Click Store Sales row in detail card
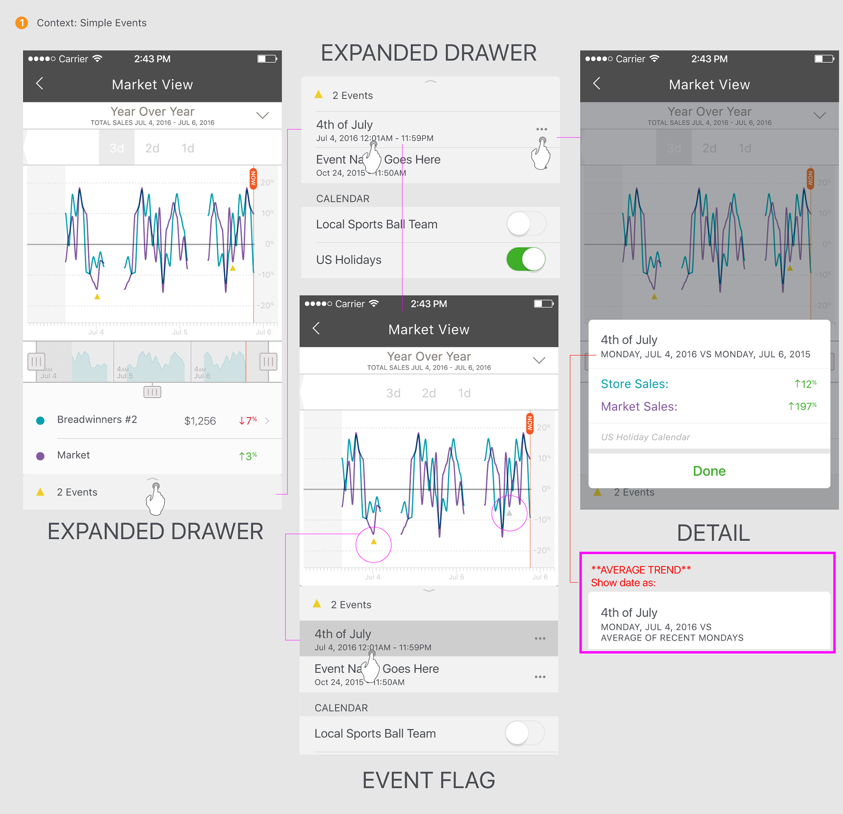Image resolution: width=843 pixels, height=814 pixels. tap(709, 384)
